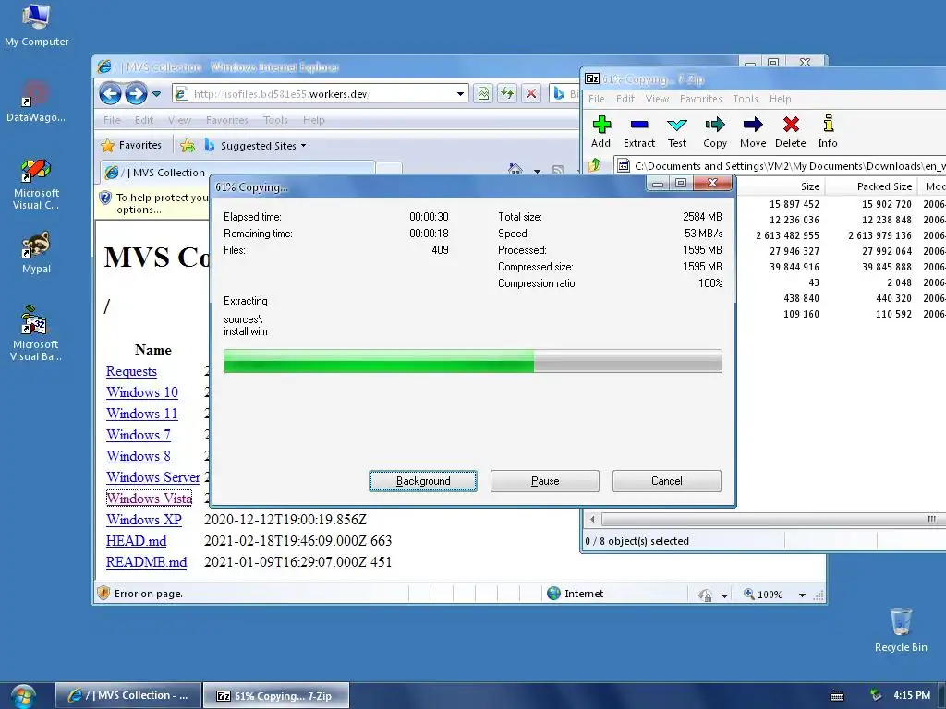Image resolution: width=946 pixels, height=709 pixels.
Task: Open the HEAD.md link
Action: [137, 541]
